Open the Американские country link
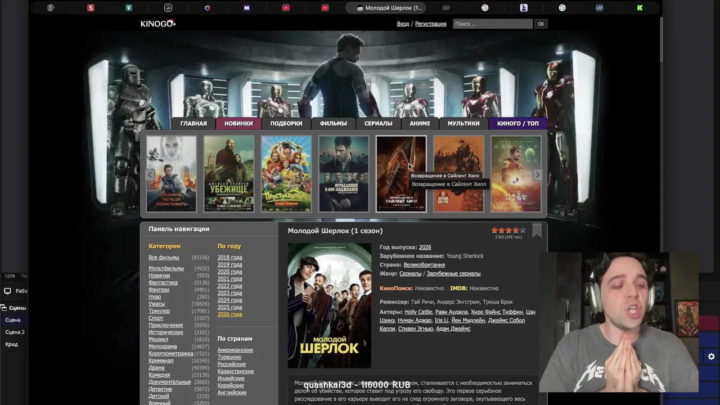Viewport: 720px width, 405px height. [235, 350]
